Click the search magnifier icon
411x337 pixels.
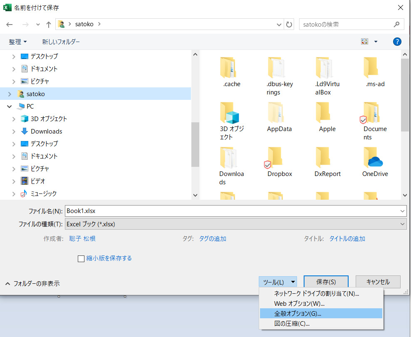(x=397, y=25)
